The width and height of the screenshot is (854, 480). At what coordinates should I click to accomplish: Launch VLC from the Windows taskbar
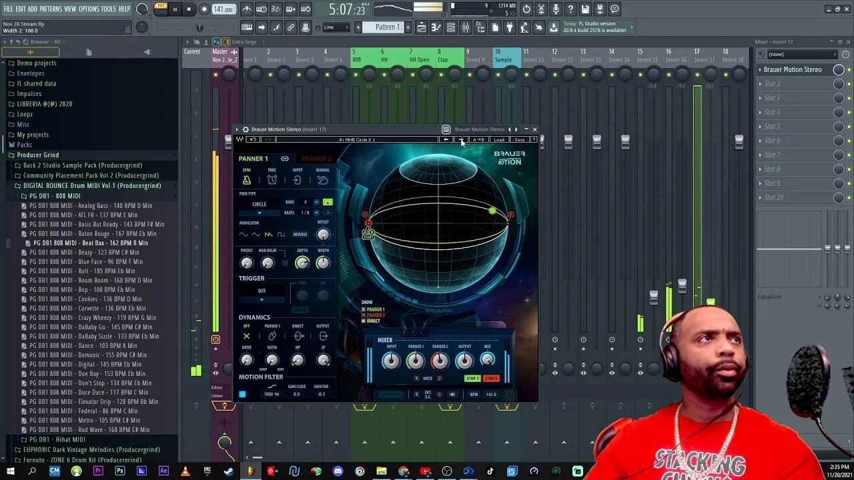185,471
